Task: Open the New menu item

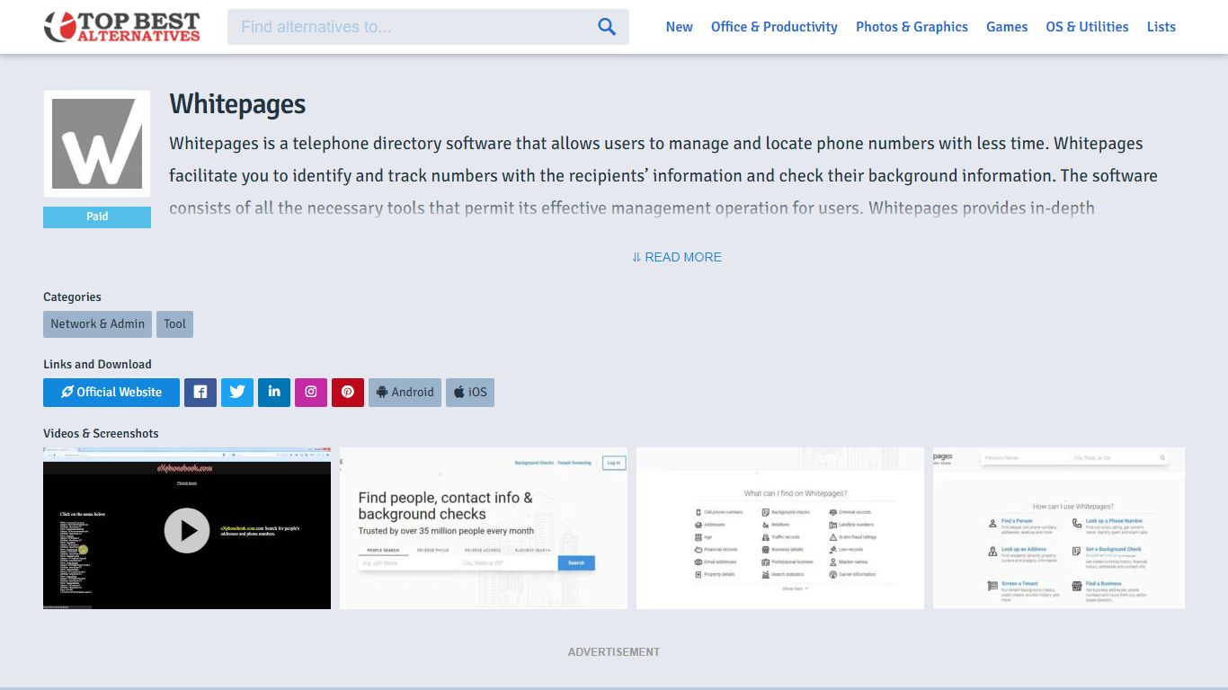Action: tap(679, 27)
